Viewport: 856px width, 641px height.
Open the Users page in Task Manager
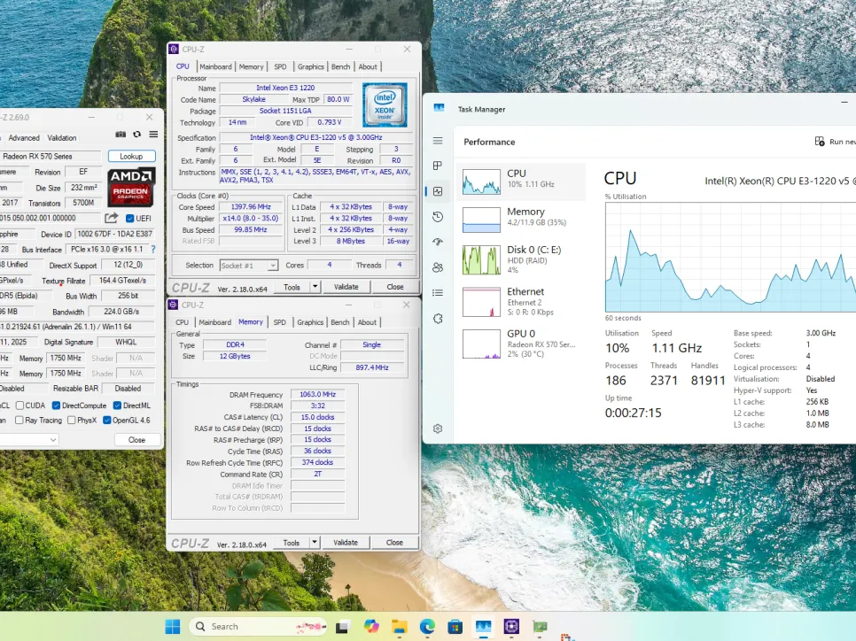point(438,267)
